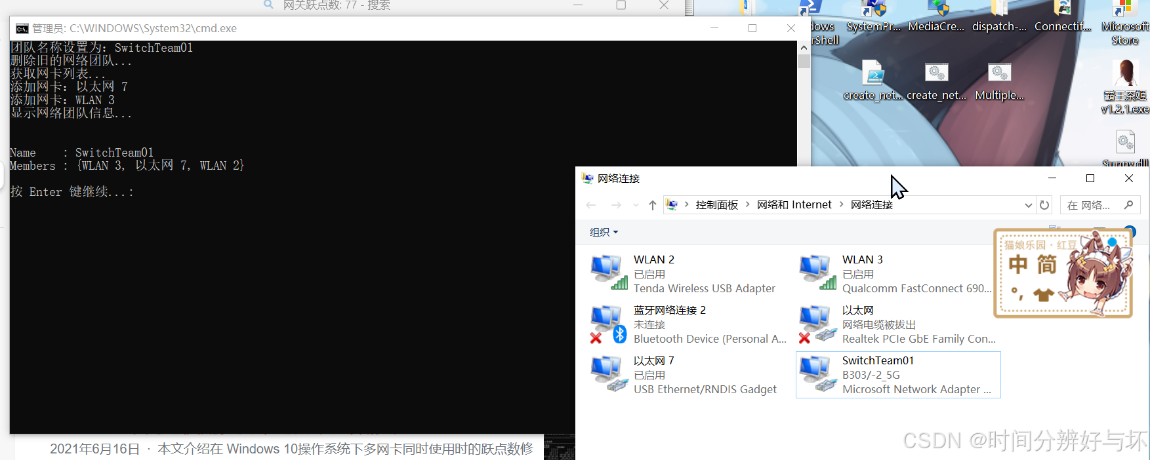Screen dimensions: 1150x460
Task: Select the 蓝牙网络连接 2 Bluetooth adapter icon
Action: click(x=609, y=324)
